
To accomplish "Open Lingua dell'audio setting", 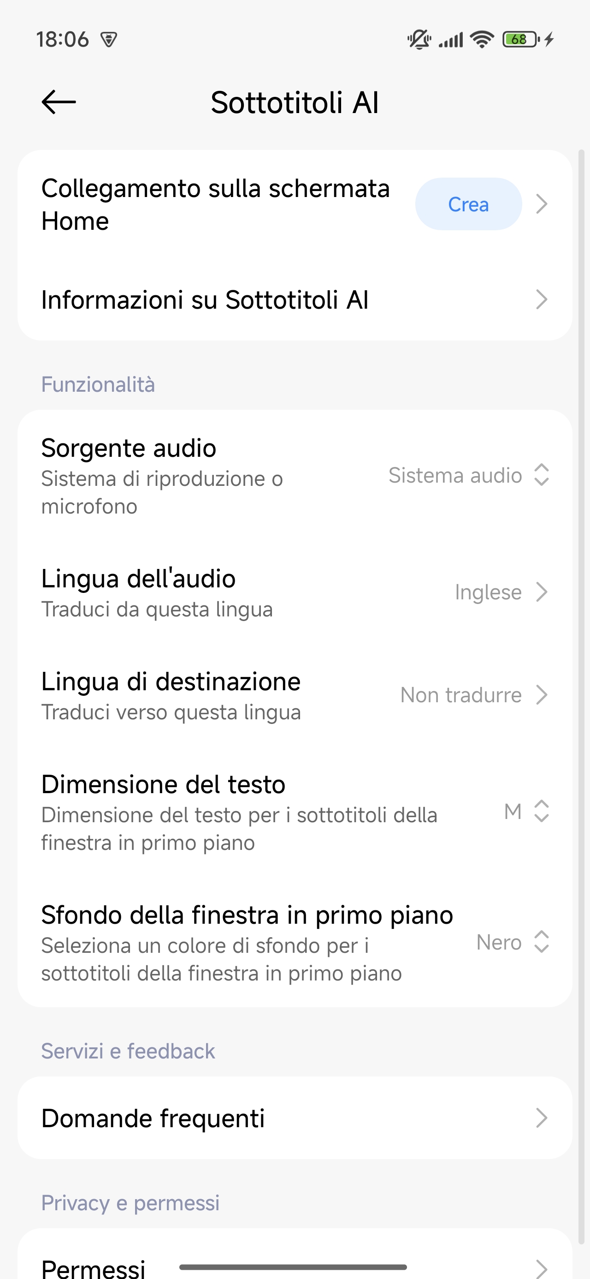I will click(x=138, y=592).
